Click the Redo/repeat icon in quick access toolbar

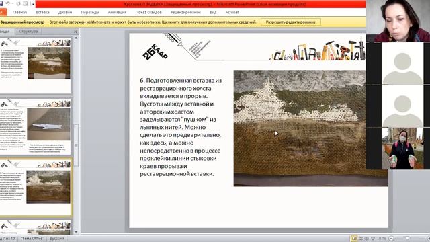18,4
